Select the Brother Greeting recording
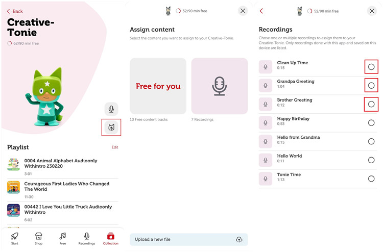The width and height of the screenshot is (383, 252). coord(371,104)
